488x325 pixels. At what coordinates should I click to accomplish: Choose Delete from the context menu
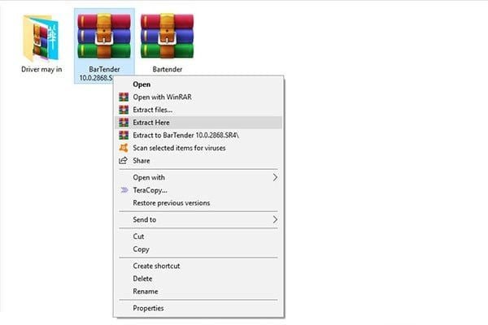point(142,279)
